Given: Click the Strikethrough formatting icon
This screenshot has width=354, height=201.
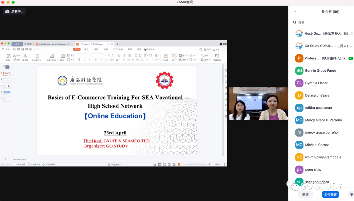Looking at the screenshot, I should [95, 60].
